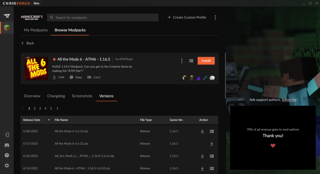The width and height of the screenshot is (320, 174).
Task: Open the Overview tab
Action: [32, 96]
